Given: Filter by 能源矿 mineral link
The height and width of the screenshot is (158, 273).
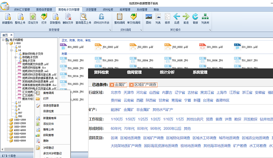Looking at the screenshot, I should (116, 110).
